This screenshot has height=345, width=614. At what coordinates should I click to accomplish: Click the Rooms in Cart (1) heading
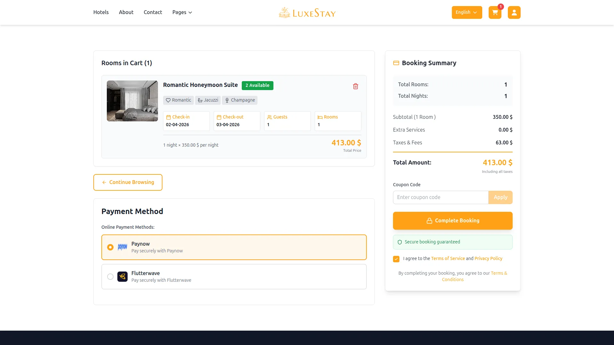click(x=127, y=63)
